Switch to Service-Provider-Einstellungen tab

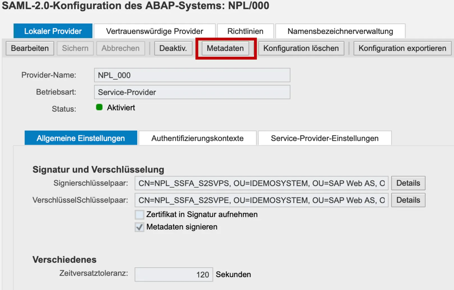click(x=324, y=138)
